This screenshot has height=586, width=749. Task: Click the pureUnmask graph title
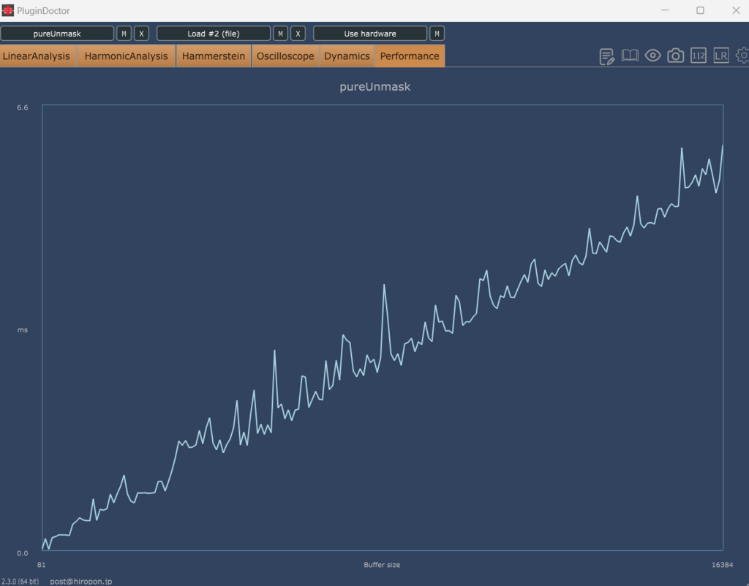pyautogui.click(x=375, y=87)
